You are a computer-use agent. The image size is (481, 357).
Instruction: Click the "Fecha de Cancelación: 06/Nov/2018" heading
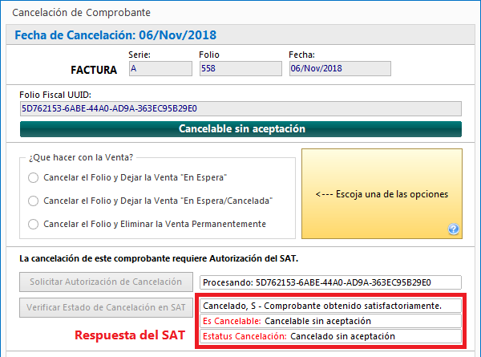pyautogui.click(x=115, y=35)
